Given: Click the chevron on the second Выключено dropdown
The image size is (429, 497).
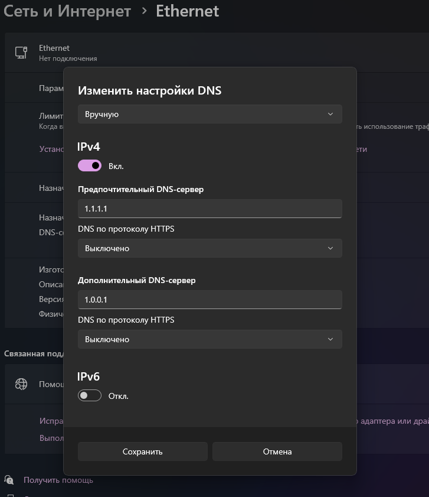Looking at the screenshot, I should pos(332,339).
